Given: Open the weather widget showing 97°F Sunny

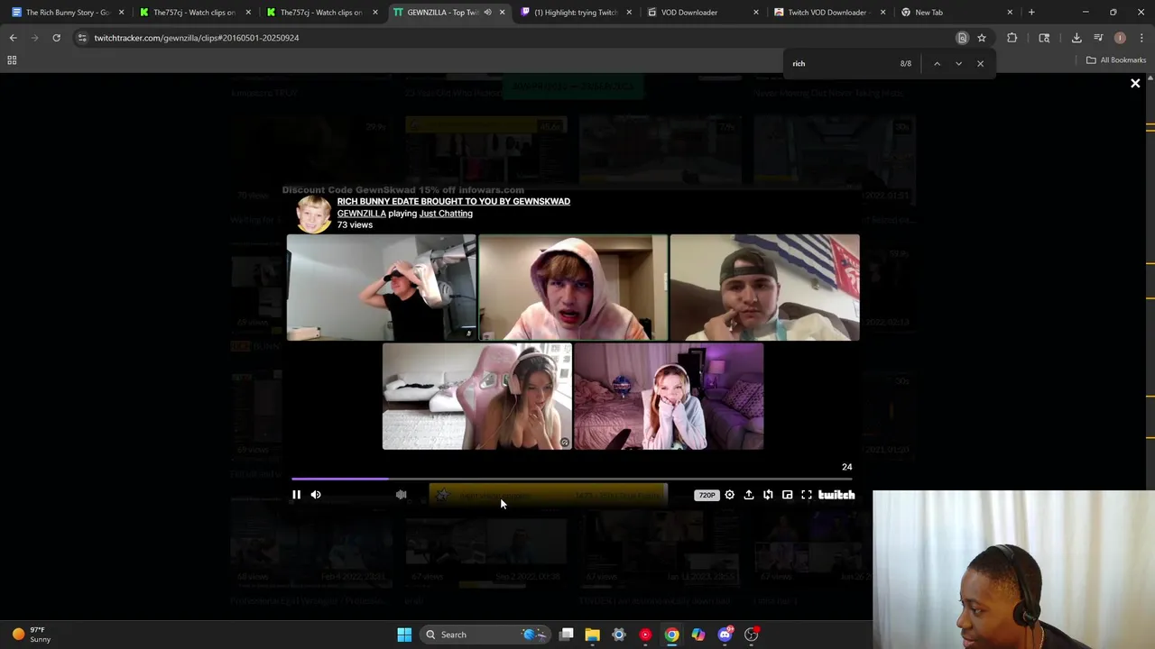Looking at the screenshot, I should pyautogui.click(x=31, y=635).
